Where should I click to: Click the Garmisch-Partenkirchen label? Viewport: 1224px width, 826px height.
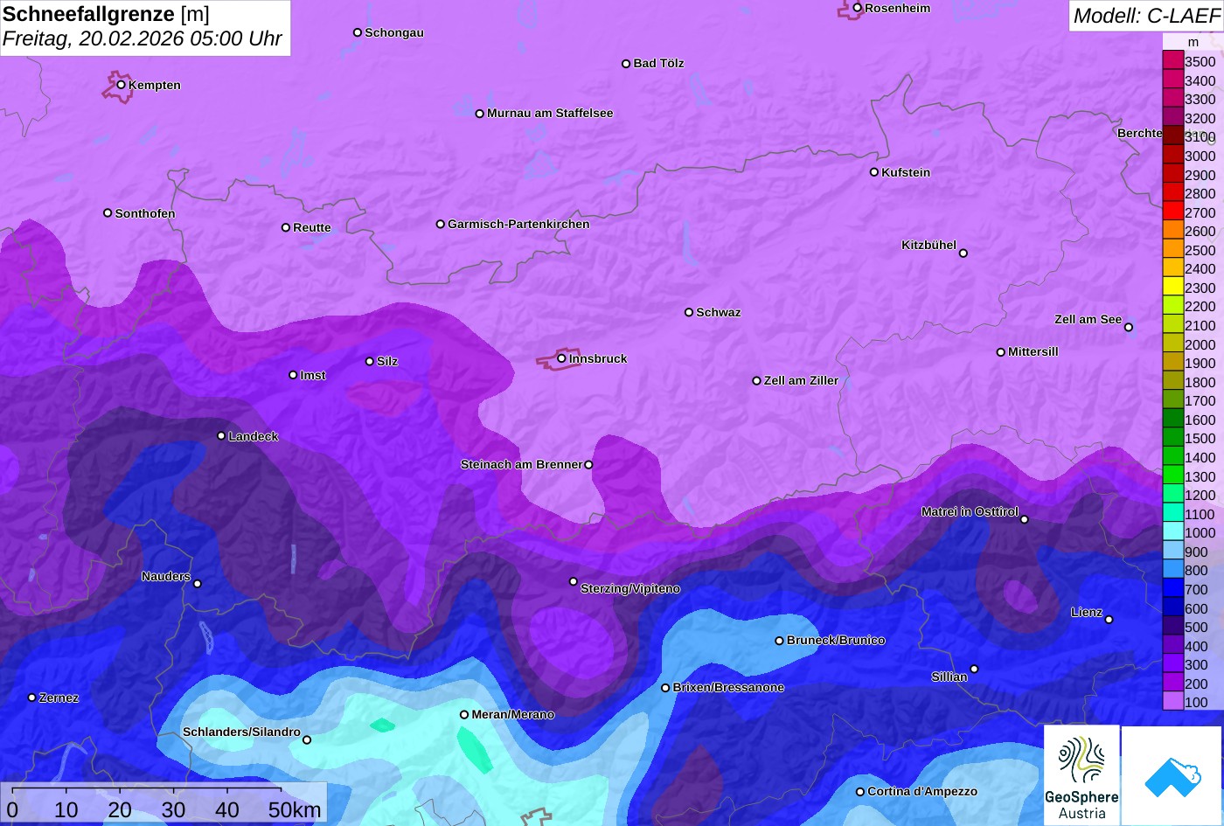[518, 224]
